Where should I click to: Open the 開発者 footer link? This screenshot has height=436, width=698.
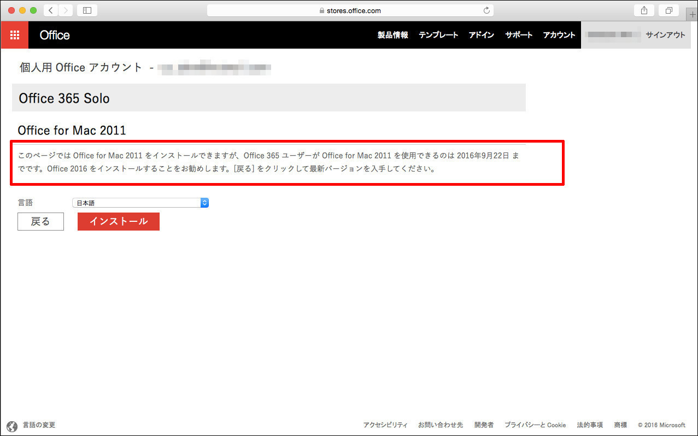[484, 425]
